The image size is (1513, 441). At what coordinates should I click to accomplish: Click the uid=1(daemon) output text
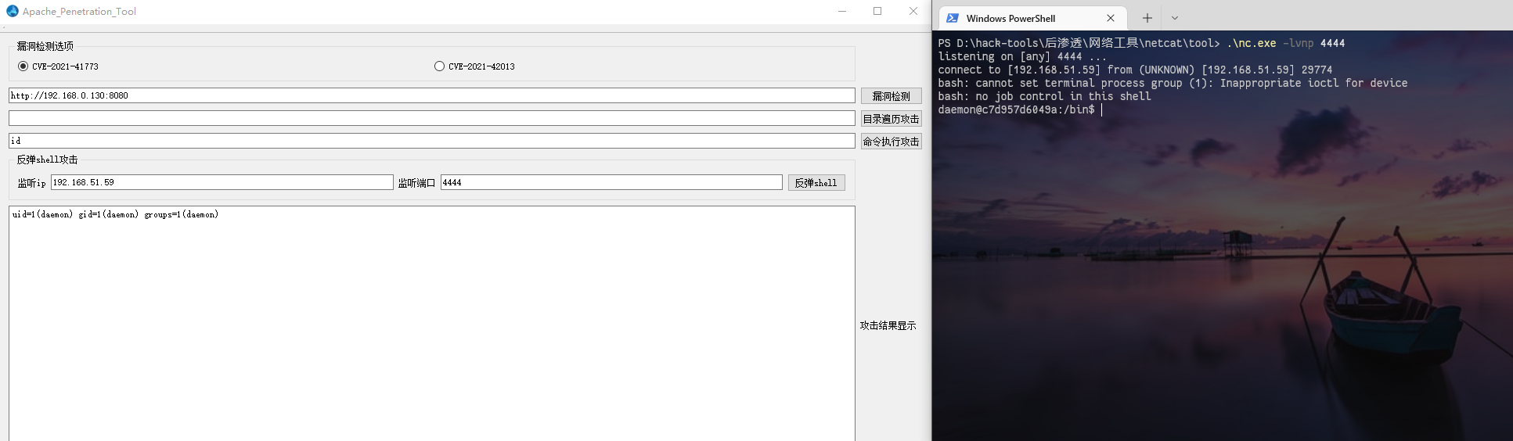tap(116, 214)
